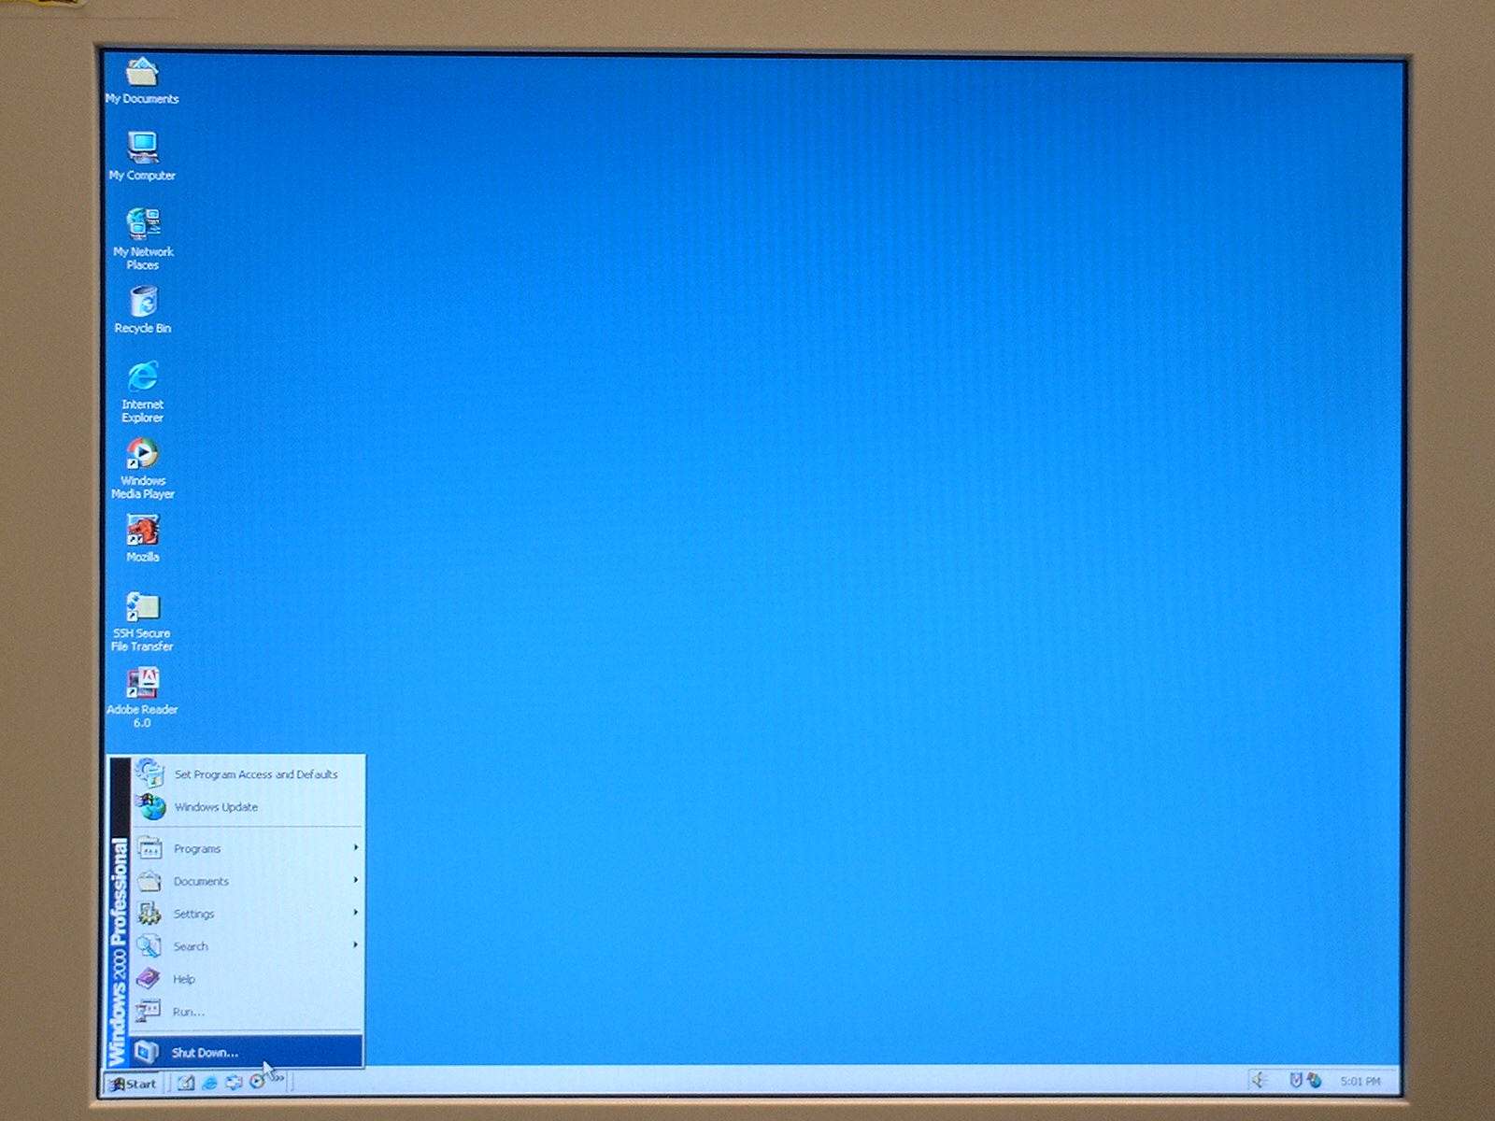Select the My Computer desktop icon
Viewport: 1495px width, 1121px height.
142,149
